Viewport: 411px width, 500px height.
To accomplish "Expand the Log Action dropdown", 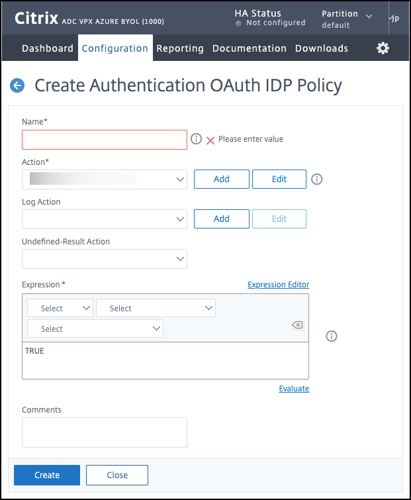I will click(105, 219).
